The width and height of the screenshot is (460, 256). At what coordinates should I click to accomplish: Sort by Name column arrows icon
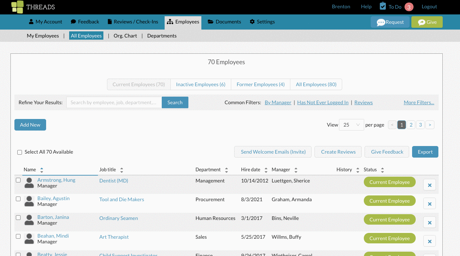tap(42, 170)
